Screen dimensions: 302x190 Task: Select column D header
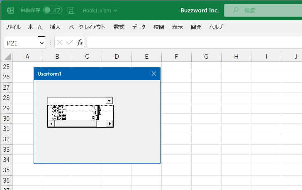coord(117,57)
